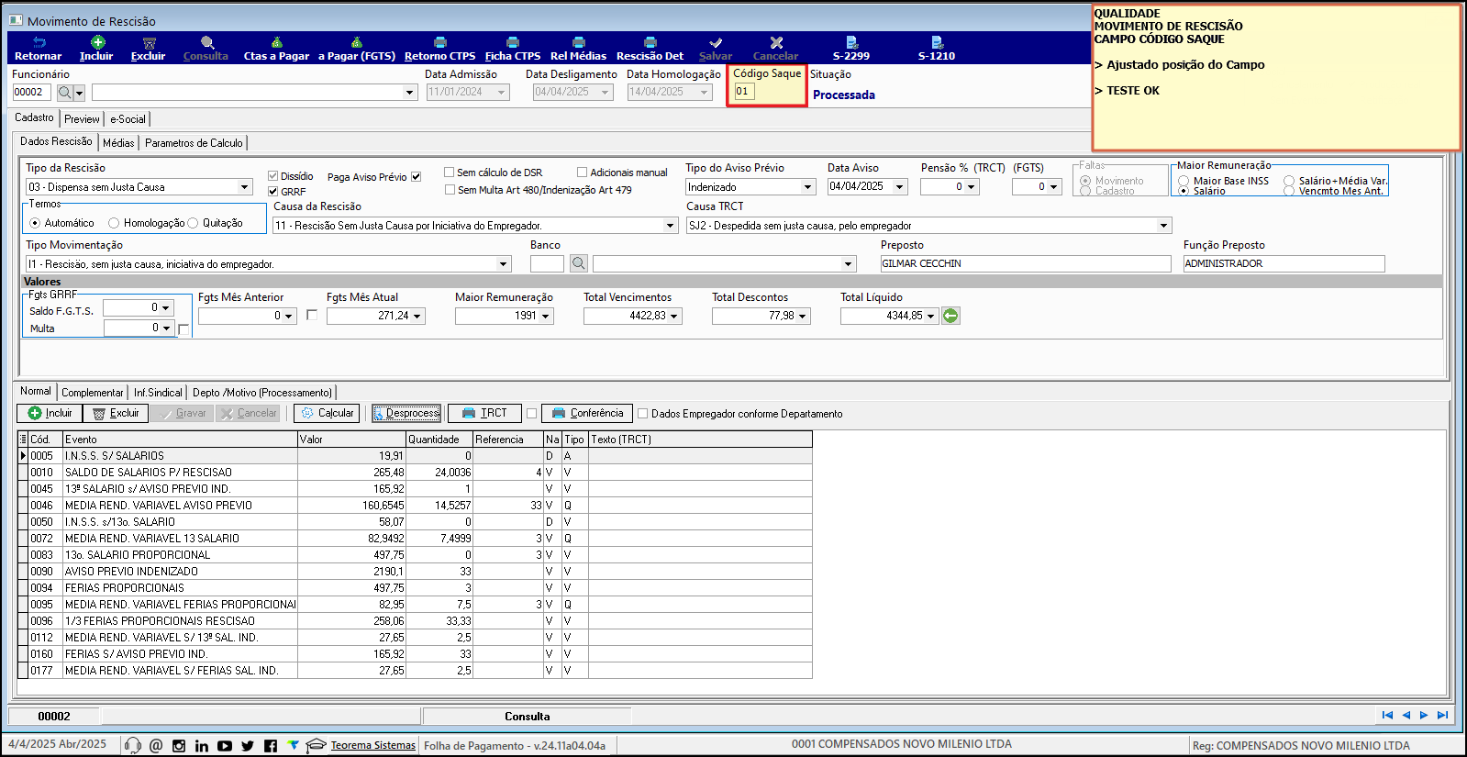Click the YouTube icon in status bar

coord(225,746)
